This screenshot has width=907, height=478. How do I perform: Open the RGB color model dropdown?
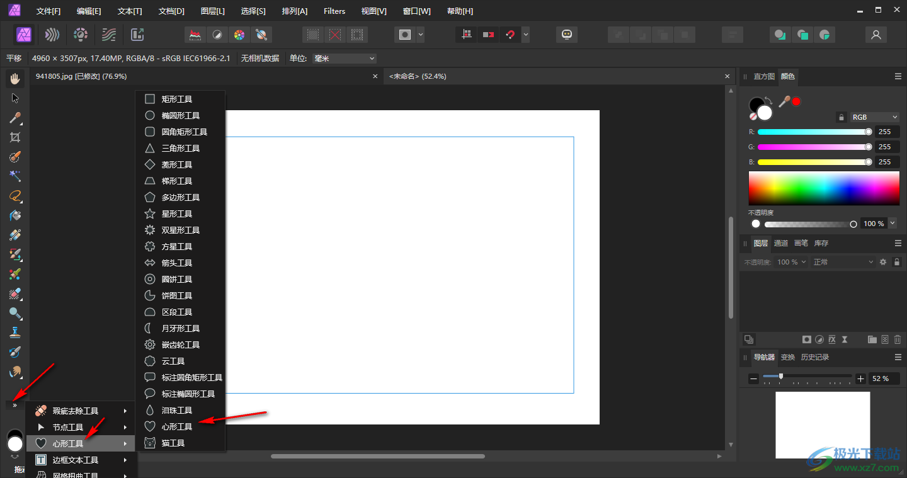tap(874, 117)
